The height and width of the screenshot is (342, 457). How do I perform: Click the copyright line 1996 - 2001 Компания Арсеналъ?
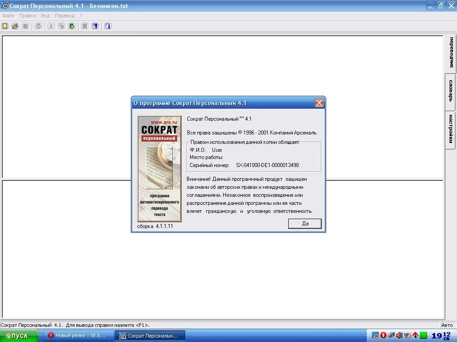[x=252, y=133]
